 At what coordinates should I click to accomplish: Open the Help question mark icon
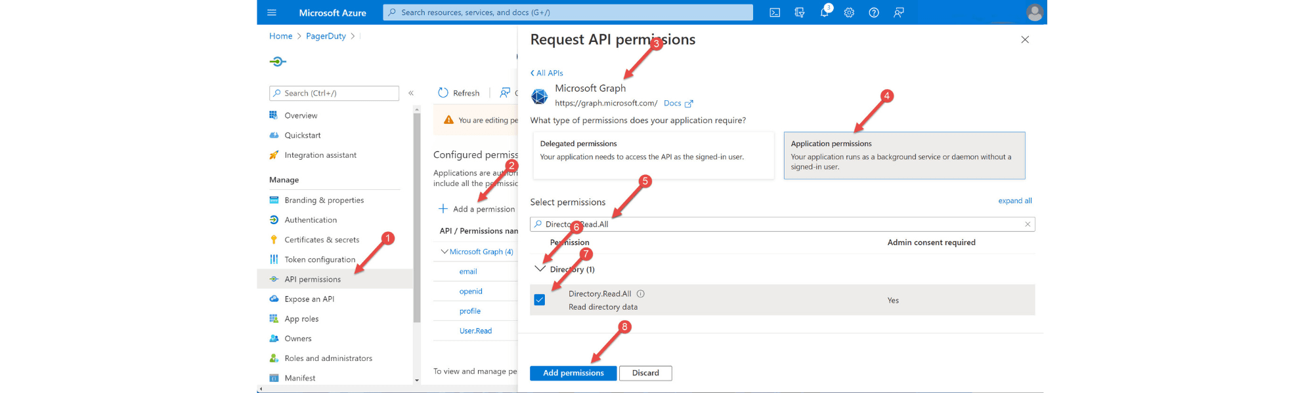click(x=874, y=12)
